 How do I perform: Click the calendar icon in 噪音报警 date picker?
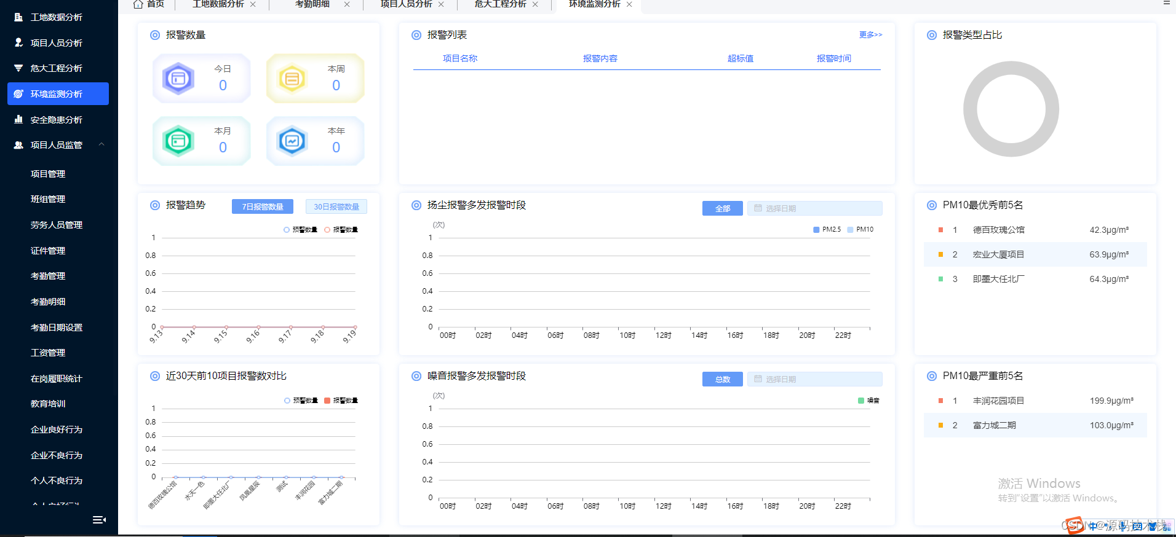[x=758, y=379]
